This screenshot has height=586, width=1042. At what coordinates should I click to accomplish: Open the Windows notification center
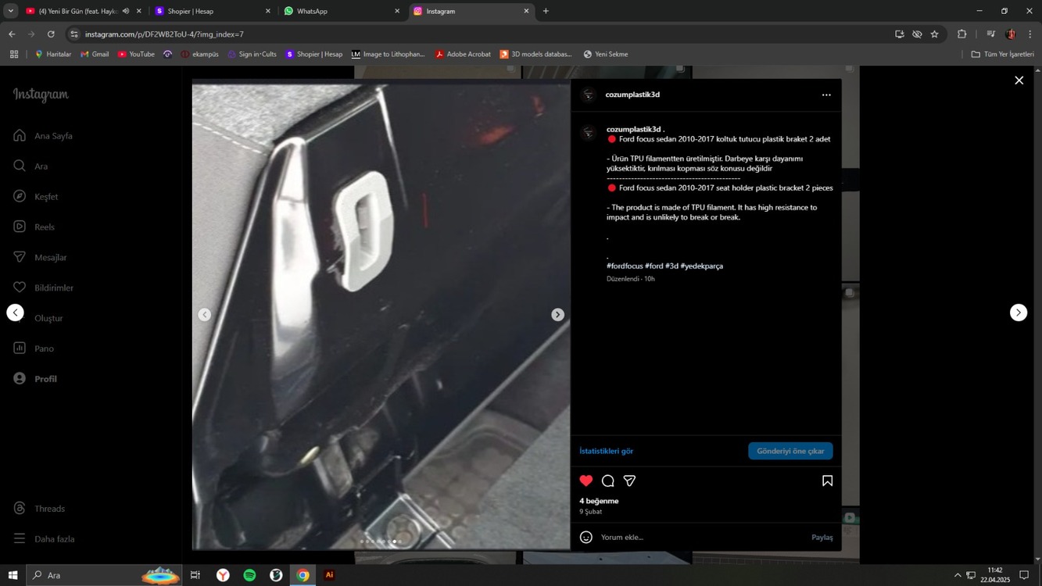(1024, 576)
